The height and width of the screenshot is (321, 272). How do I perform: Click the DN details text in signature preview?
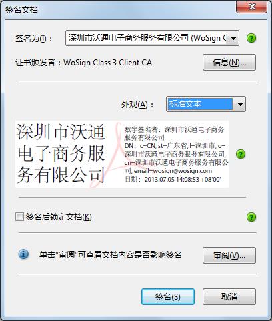coord(175,158)
